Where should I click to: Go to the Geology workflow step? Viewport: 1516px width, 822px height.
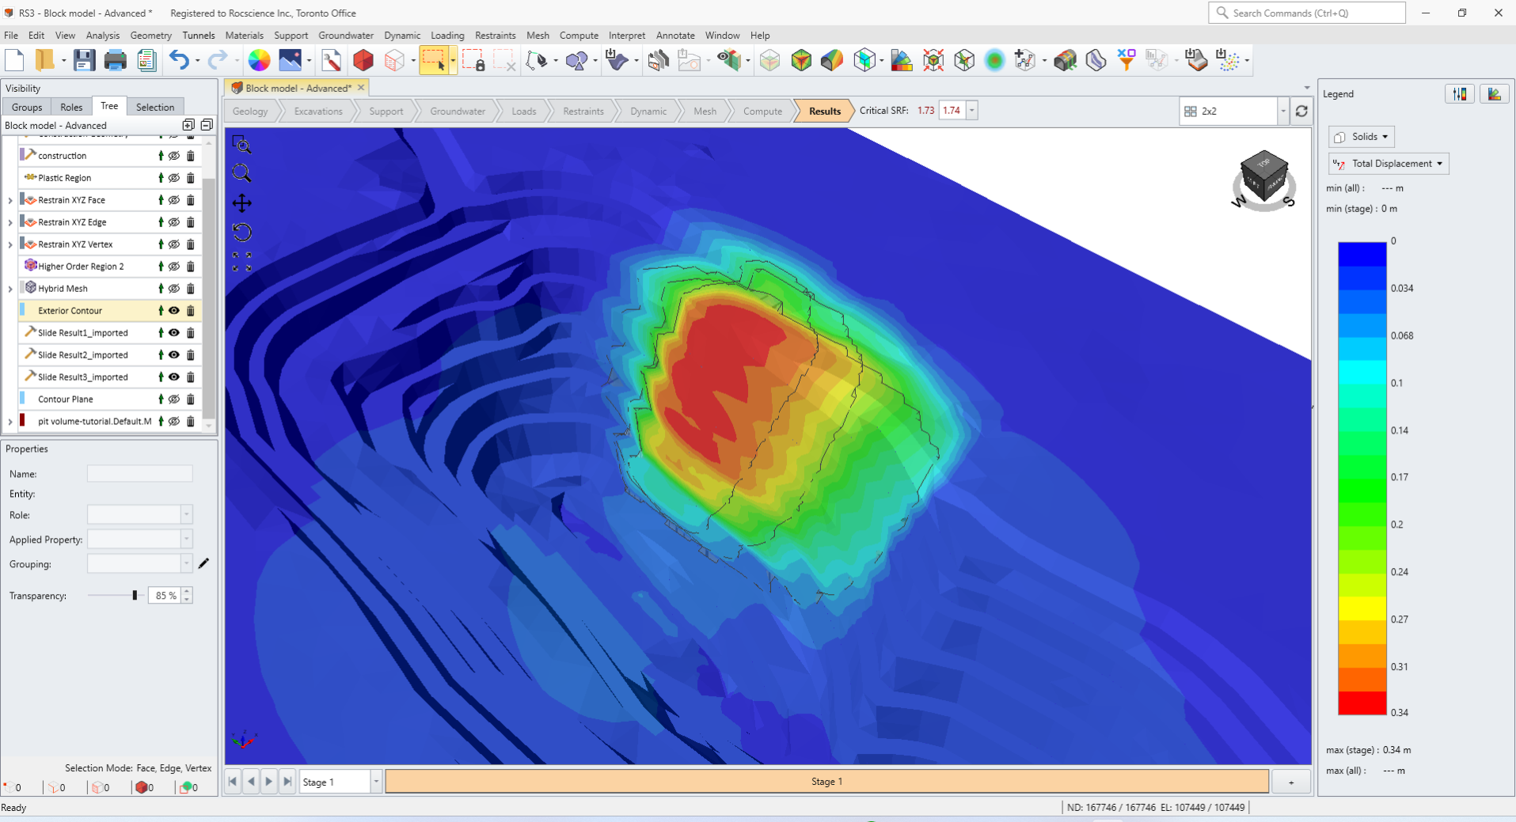click(250, 112)
